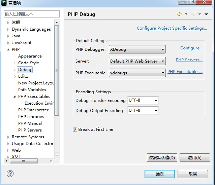Click the 应用(A) apply button
The width and height of the screenshot is (215, 185).
point(194,158)
